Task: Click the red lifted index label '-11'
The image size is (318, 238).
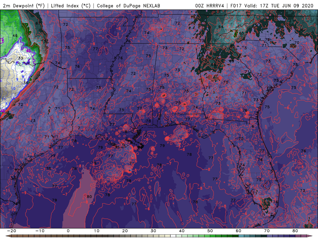Action: coord(7,191)
